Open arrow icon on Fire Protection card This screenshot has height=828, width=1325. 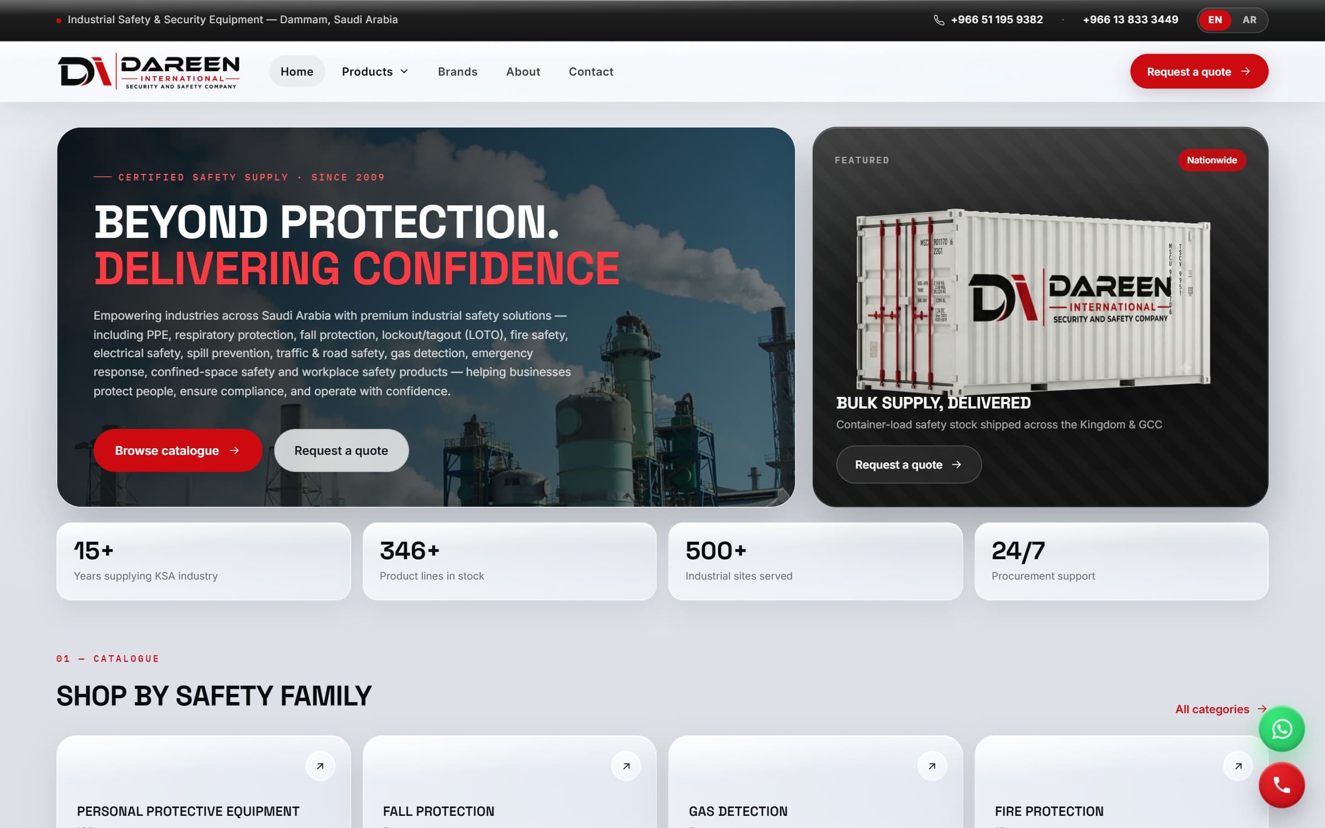coord(1238,766)
